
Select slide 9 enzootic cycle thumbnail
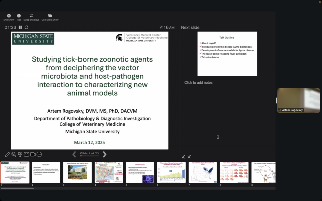tap(263, 172)
